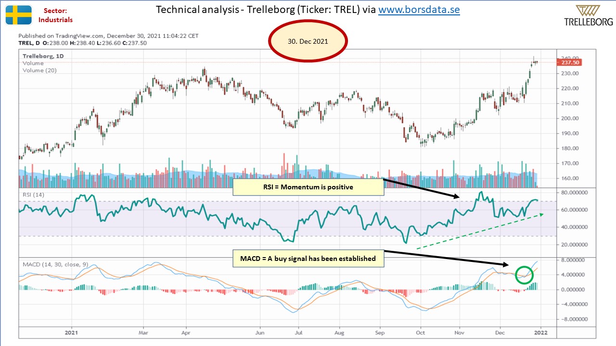
Task: Click the RSI axis value 80.000000
Action: tap(574, 193)
